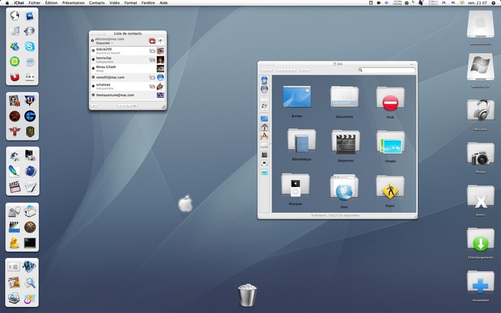Click the add buddy button at iChat bottom-left
Screen dimensions: 501x313
pyautogui.click(x=94, y=105)
